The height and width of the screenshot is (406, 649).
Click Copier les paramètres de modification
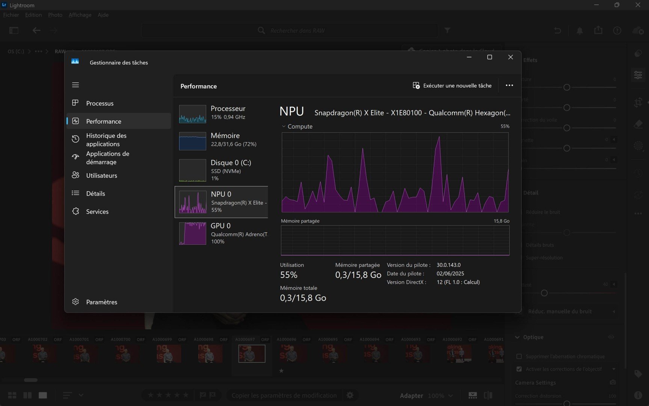point(284,395)
